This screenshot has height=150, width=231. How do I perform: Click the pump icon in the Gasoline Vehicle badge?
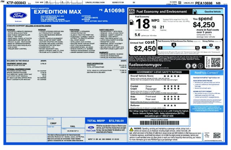pos(195,12)
